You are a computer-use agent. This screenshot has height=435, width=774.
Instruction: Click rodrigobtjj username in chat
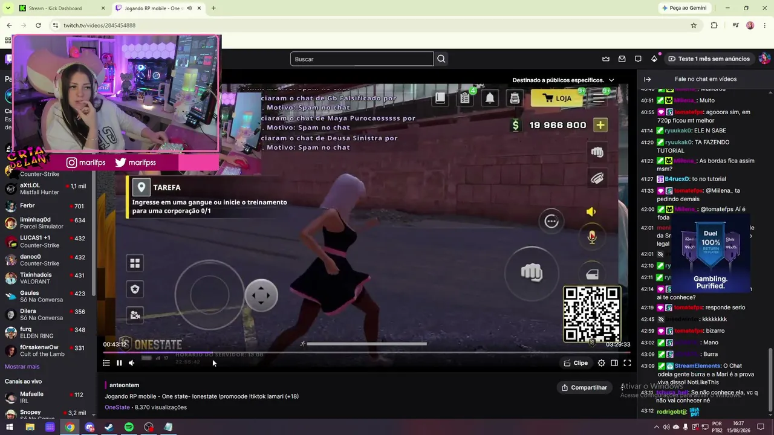click(671, 412)
